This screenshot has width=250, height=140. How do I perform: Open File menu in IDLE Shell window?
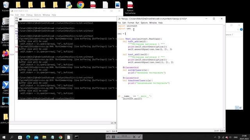click(x=12, y=15)
